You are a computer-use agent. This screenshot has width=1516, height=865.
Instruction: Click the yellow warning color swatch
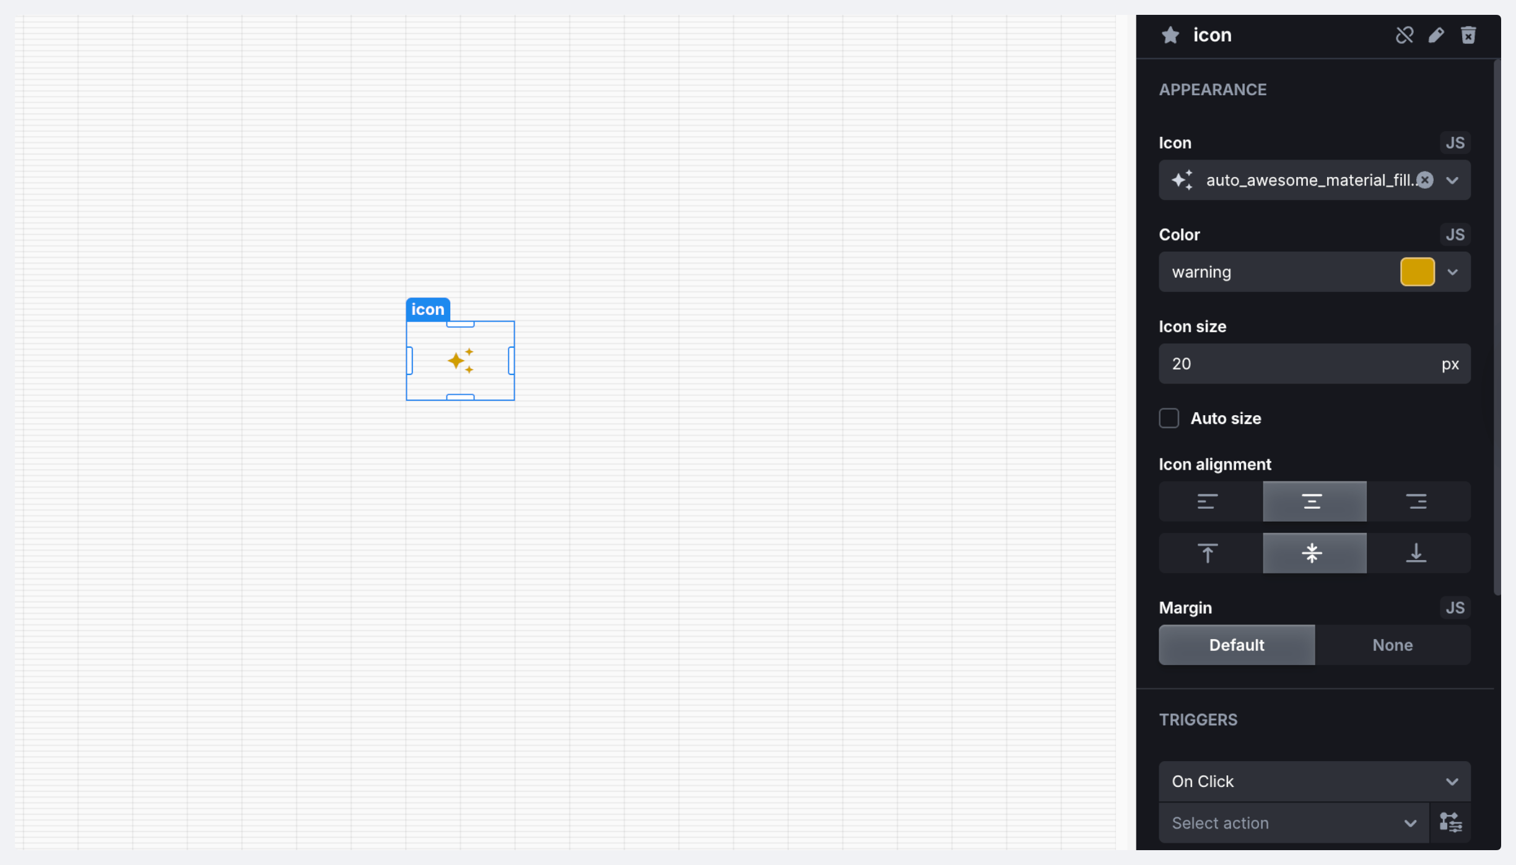coord(1417,272)
